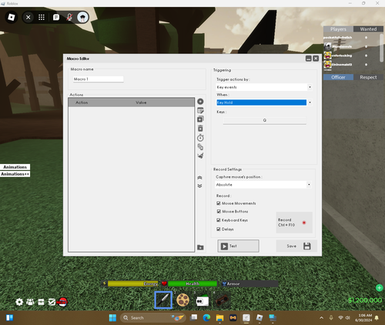Open the Windows Start menu
385x325 pixels.
112,318
